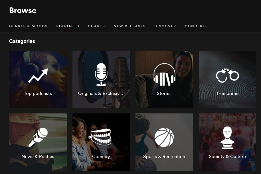Viewport: 261px width, 174px height.
Task: Open the "Sports & Recreation" label
Action: coord(164,157)
